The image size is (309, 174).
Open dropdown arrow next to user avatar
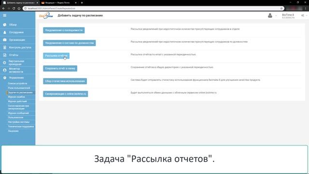[276, 15]
